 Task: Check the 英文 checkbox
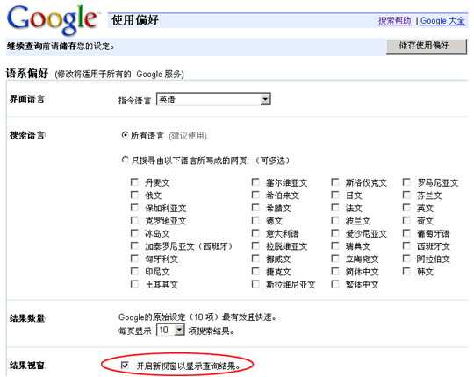pos(406,208)
